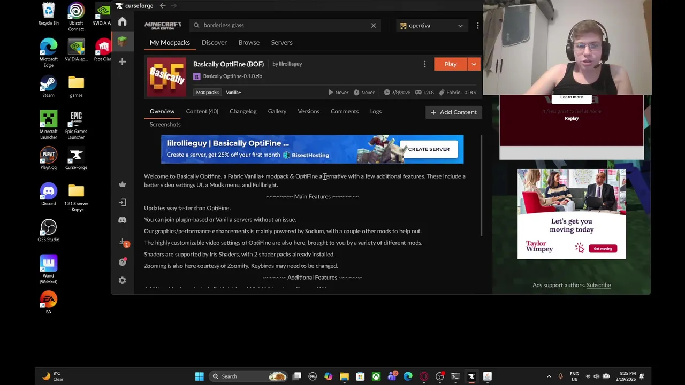Select the Minecraft game icon in sidebar
The height and width of the screenshot is (385, 685).
pyautogui.click(x=122, y=42)
